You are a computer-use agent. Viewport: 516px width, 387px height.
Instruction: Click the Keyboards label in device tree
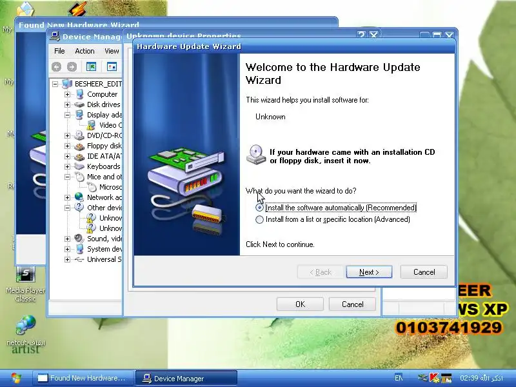click(x=104, y=166)
